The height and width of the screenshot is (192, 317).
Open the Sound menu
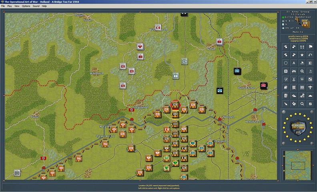coord(36,6)
